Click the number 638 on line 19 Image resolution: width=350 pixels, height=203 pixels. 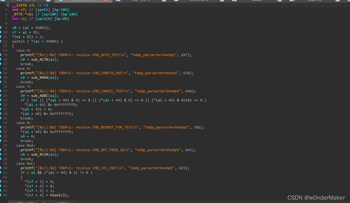coord(187,73)
